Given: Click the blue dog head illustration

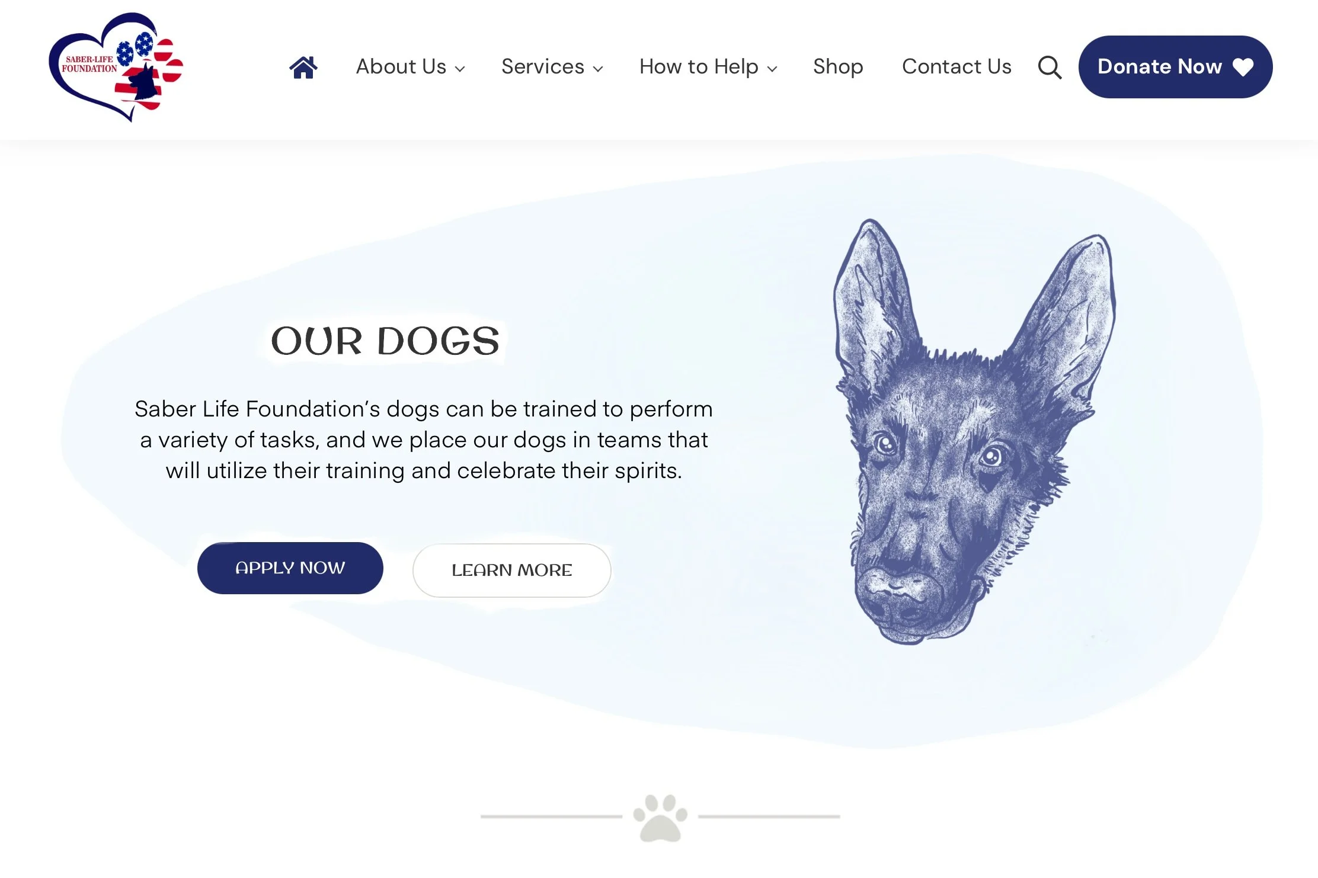Looking at the screenshot, I should pos(974,432).
